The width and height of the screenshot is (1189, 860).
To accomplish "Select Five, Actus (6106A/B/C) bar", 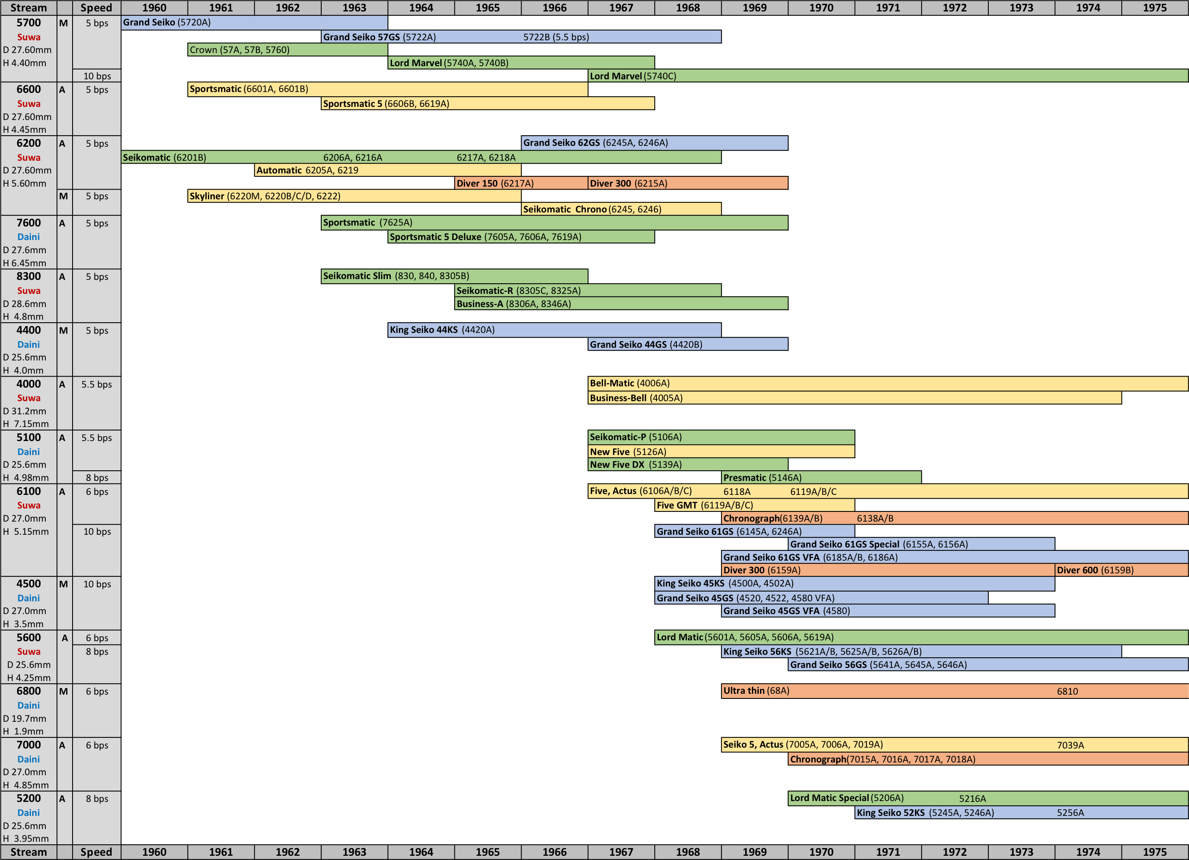I will [888, 491].
